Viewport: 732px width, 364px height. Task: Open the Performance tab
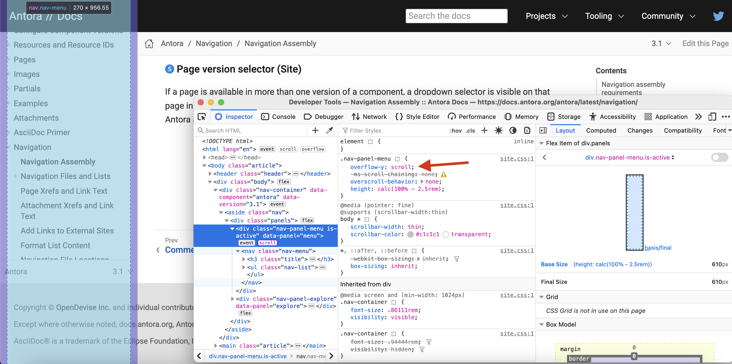[472, 117]
